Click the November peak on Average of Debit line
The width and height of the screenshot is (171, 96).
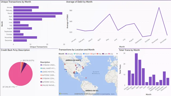(x=159, y=7)
